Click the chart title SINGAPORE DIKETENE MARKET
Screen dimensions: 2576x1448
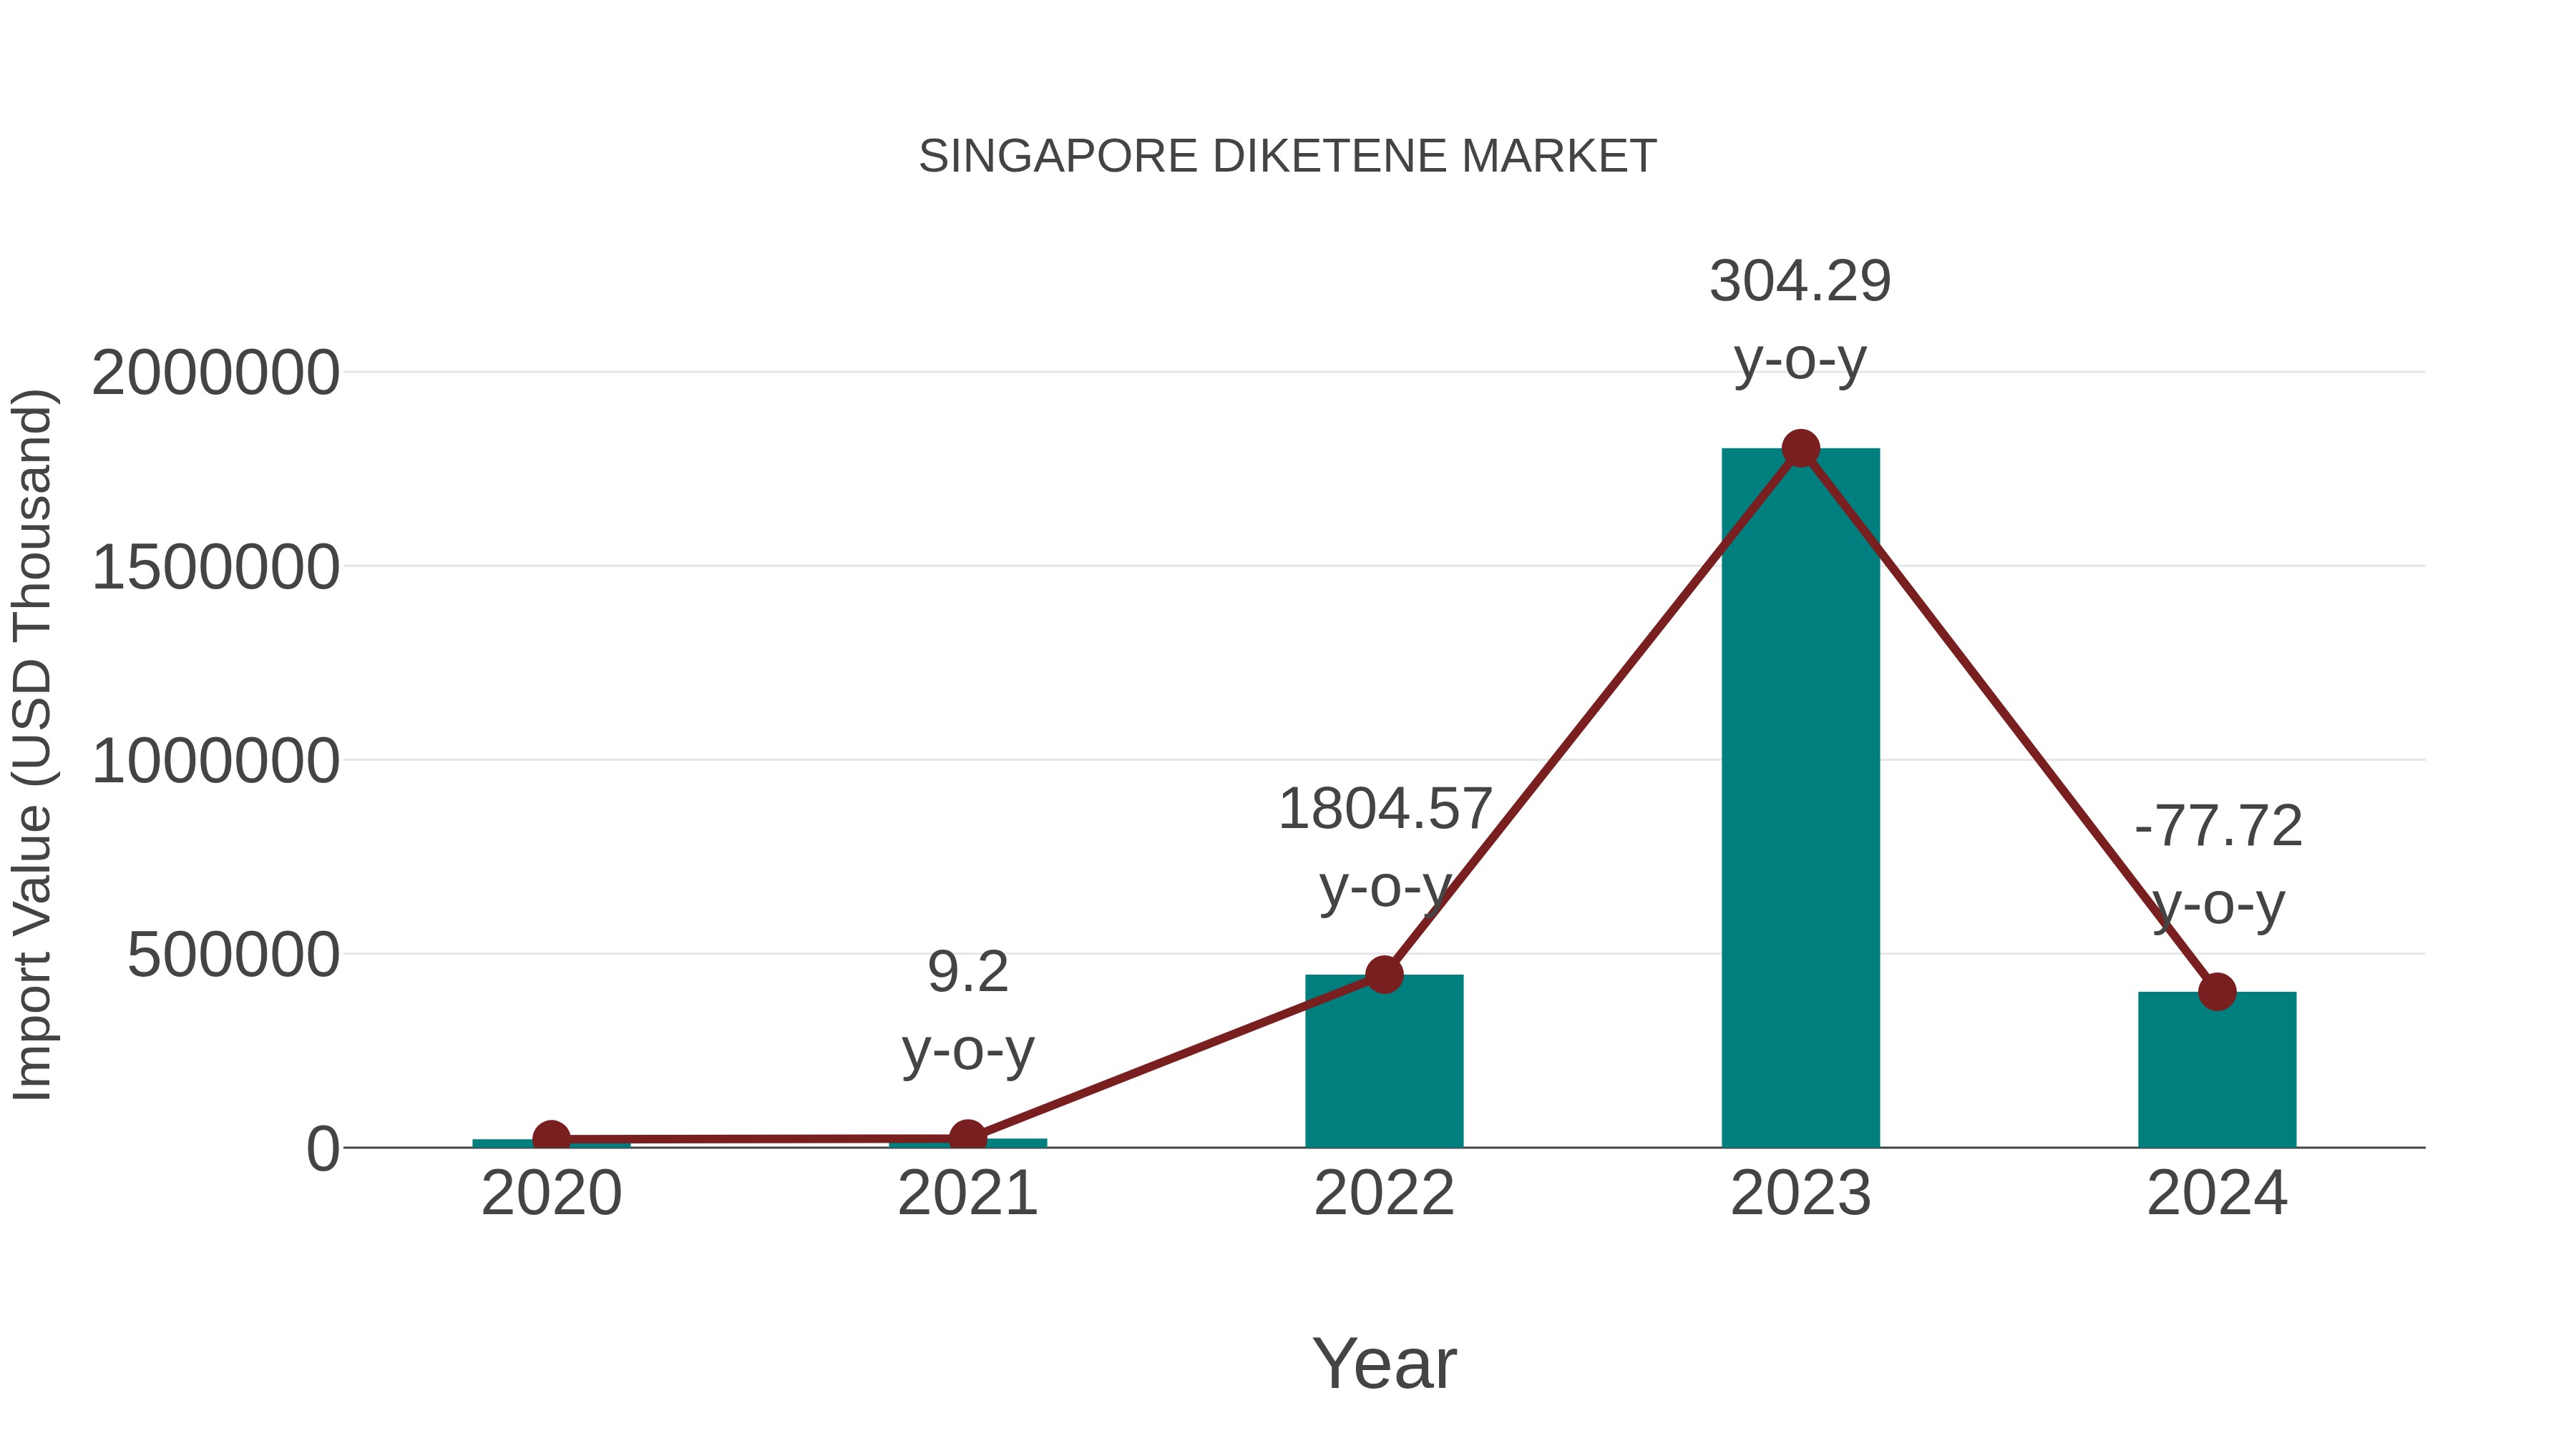click(1287, 157)
